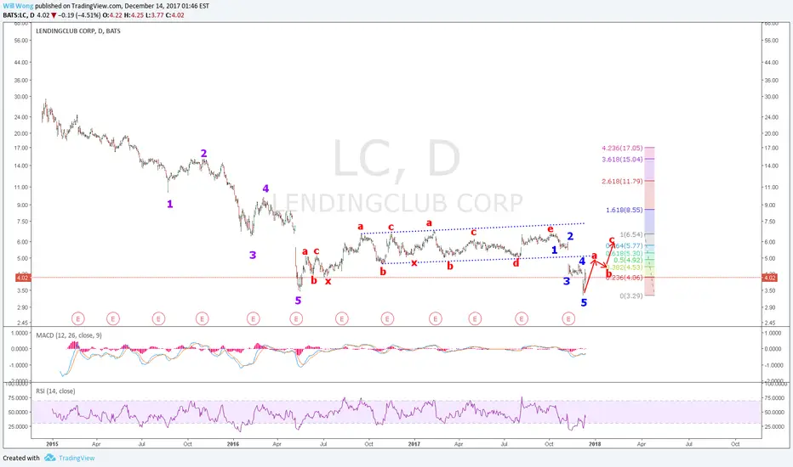Image resolution: width=793 pixels, height=467 pixels.
Task: Click the August 2015 earnings E marker
Action: pos(158,318)
